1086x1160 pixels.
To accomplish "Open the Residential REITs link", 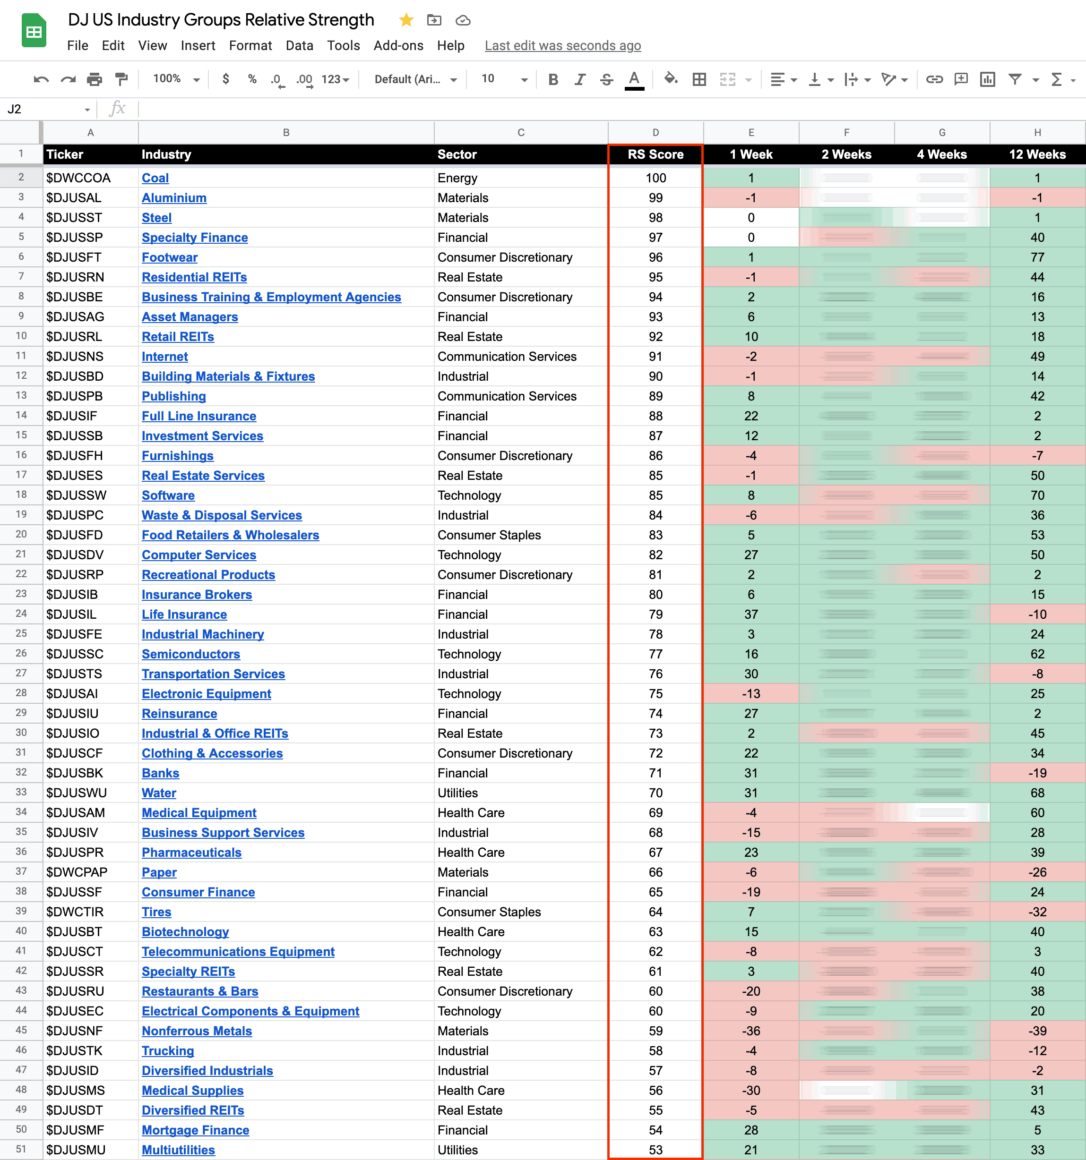I will 194,277.
